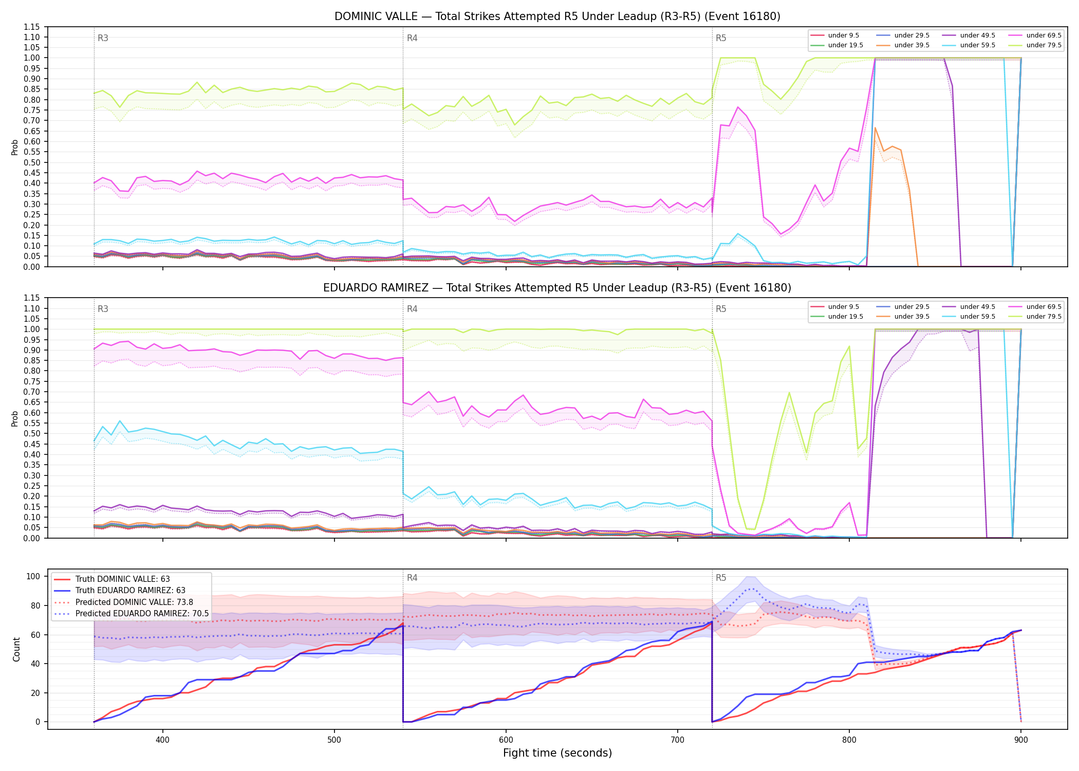Click the R4 round marker in Ramirez chart

[412, 309]
